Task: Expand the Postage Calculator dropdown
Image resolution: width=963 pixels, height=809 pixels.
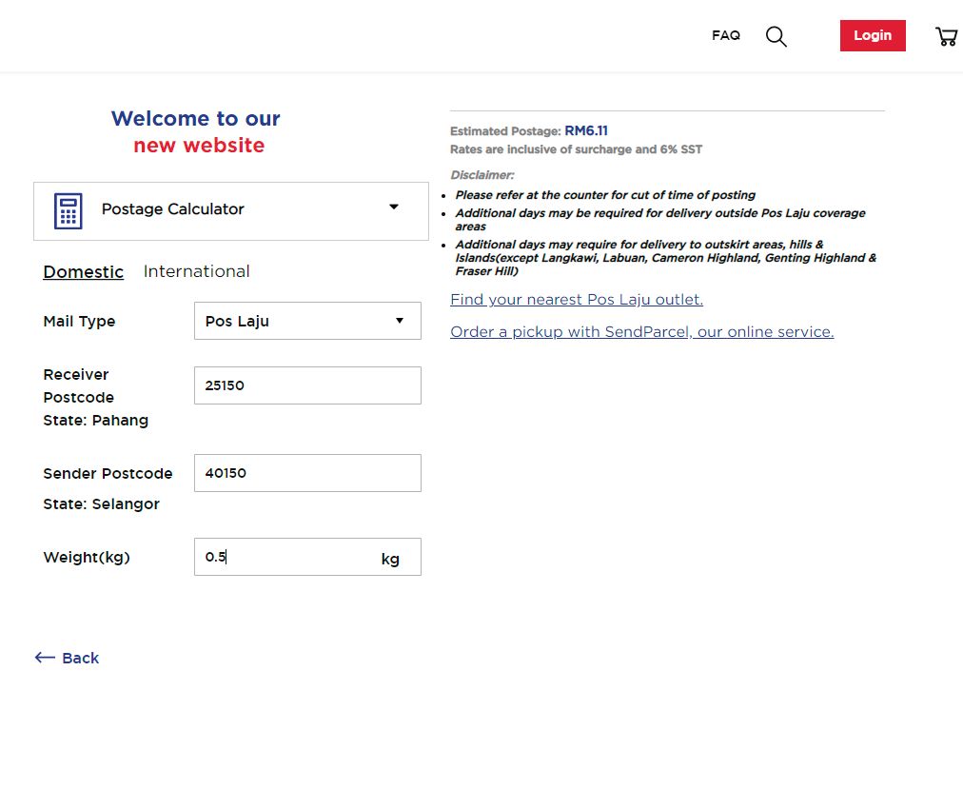Action: tap(231, 210)
